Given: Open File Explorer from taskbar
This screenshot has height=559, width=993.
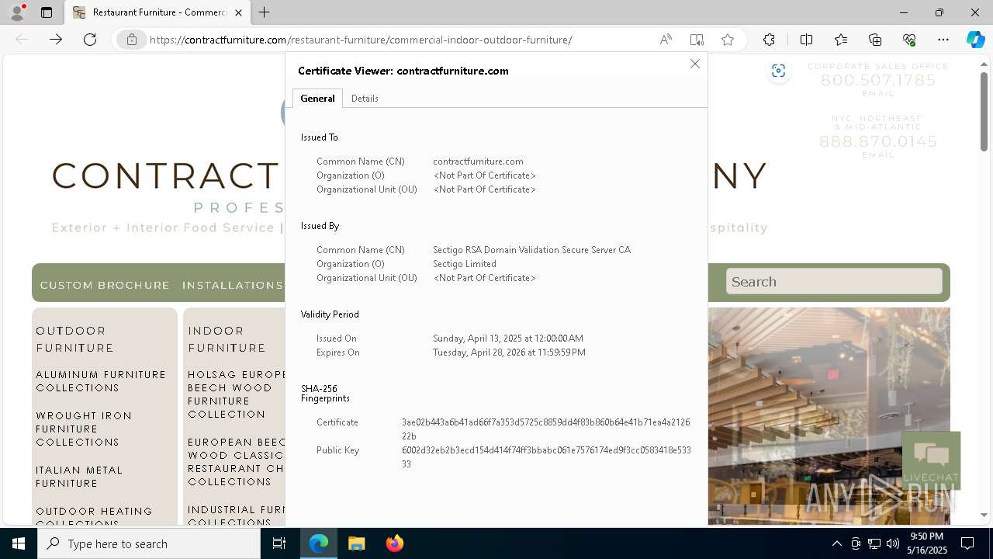Looking at the screenshot, I should [356, 543].
